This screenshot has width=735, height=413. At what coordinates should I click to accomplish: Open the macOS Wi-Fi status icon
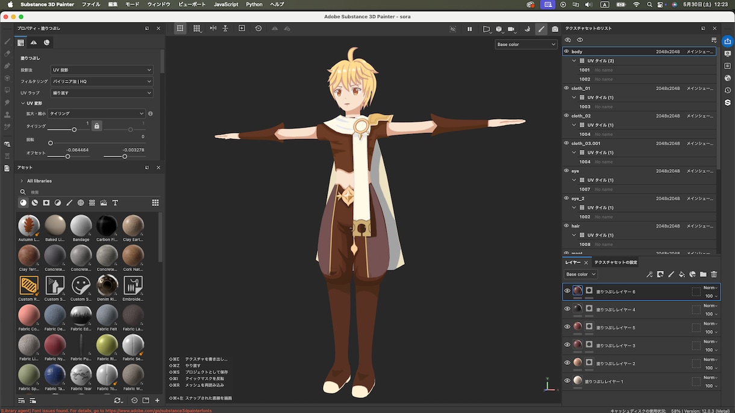tap(636, 4)
